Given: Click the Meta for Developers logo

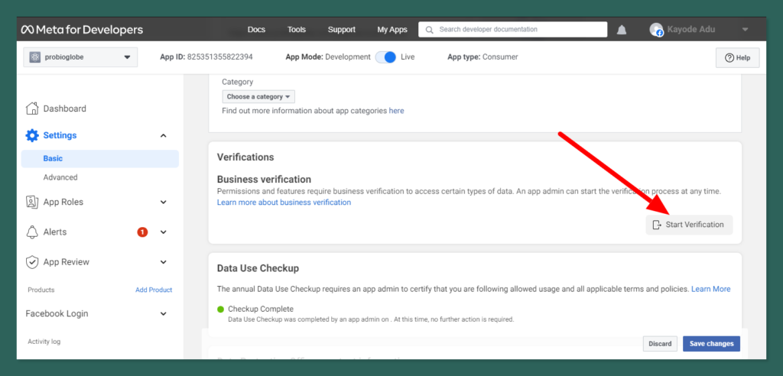Looking at the screenshot, I should click(x=82, y=30).
